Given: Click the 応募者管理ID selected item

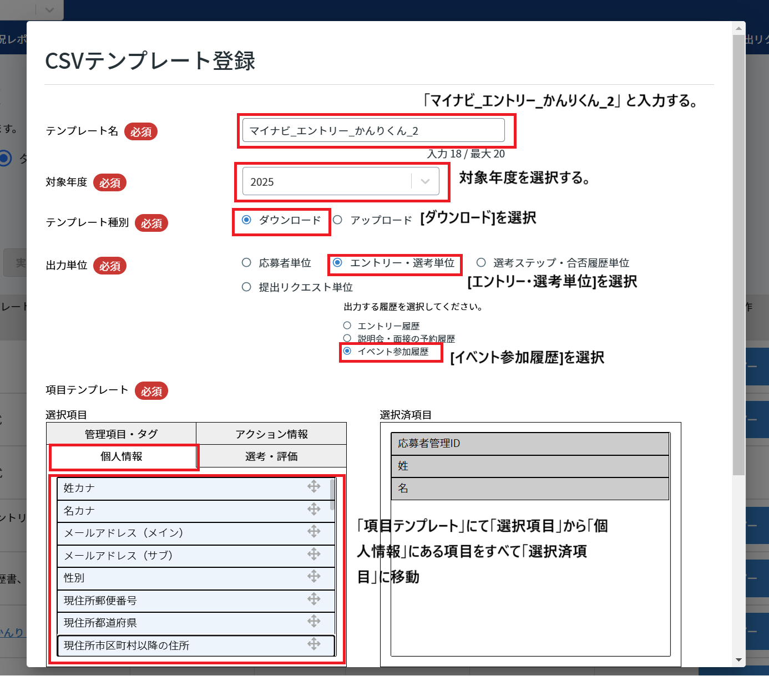Looking at the screenshot, I should [530, 444].
